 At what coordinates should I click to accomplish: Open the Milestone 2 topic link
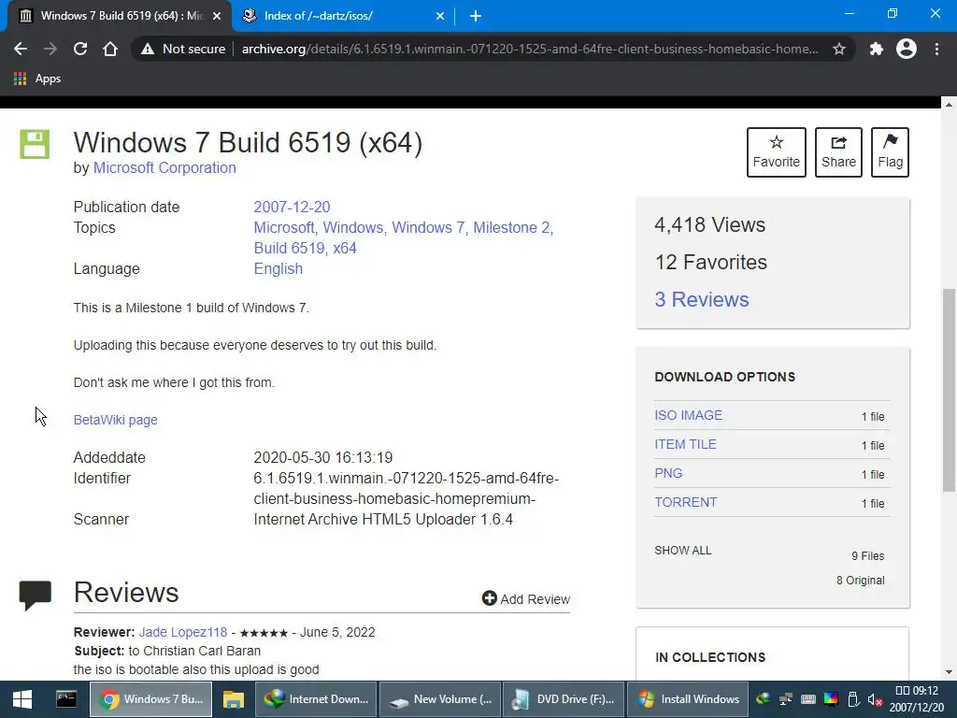[511, 228]
